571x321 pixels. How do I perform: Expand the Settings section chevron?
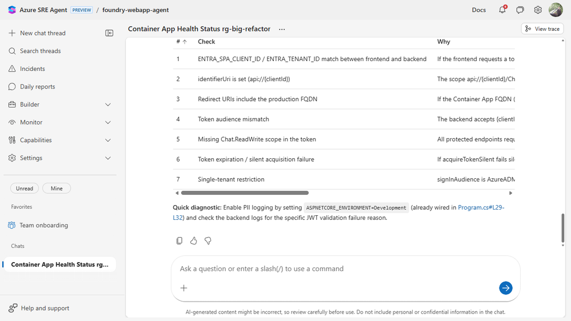point(108,158)
